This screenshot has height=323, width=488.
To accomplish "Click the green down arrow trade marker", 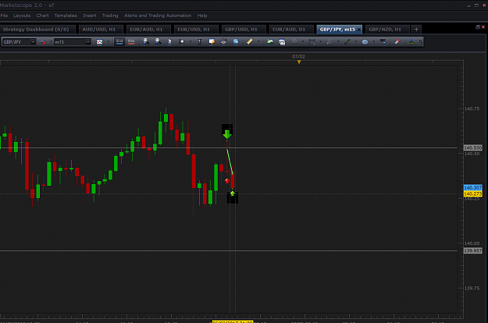I will tap(227, 133).
